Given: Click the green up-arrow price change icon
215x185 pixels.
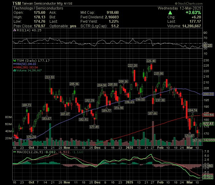Looking at the screenshot, I should click(170, 13).
